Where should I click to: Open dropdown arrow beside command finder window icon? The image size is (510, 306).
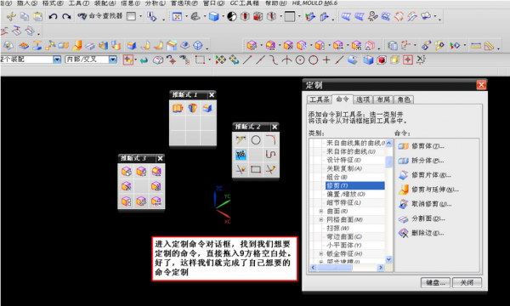(141, 16)
